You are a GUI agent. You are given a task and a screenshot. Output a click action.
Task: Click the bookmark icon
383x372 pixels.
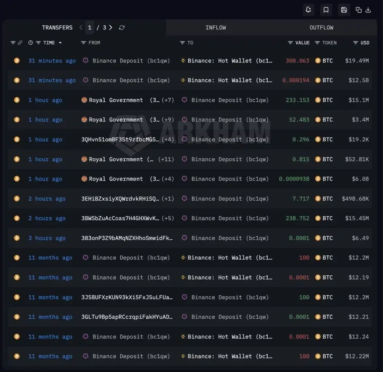pos(326,10)
